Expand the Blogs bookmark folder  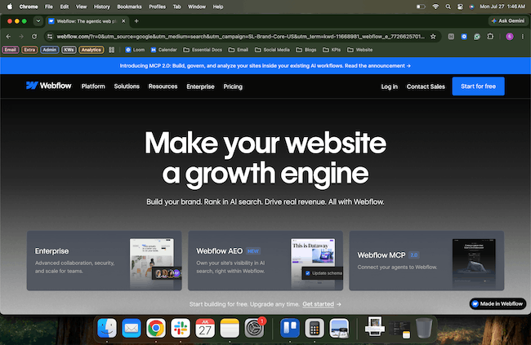(306, 50)
